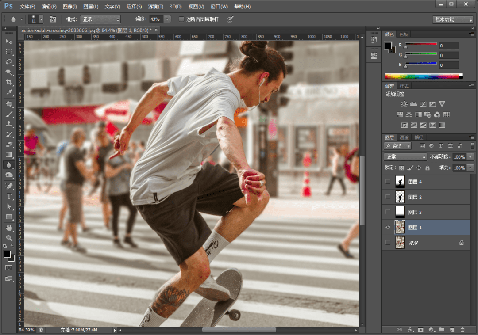Select the Magic Wand tool

point(9,72)
